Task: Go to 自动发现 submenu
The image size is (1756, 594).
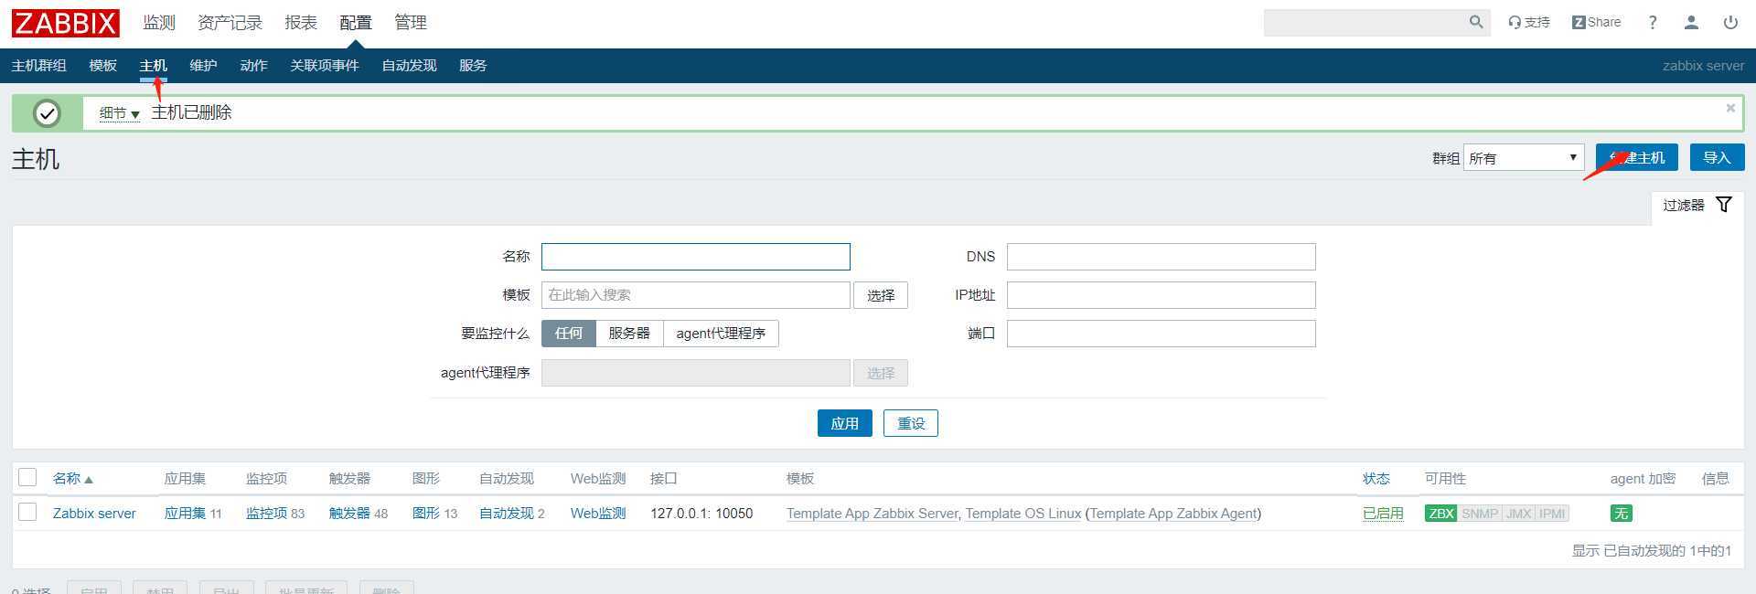Action: click(x=409, y=66)
